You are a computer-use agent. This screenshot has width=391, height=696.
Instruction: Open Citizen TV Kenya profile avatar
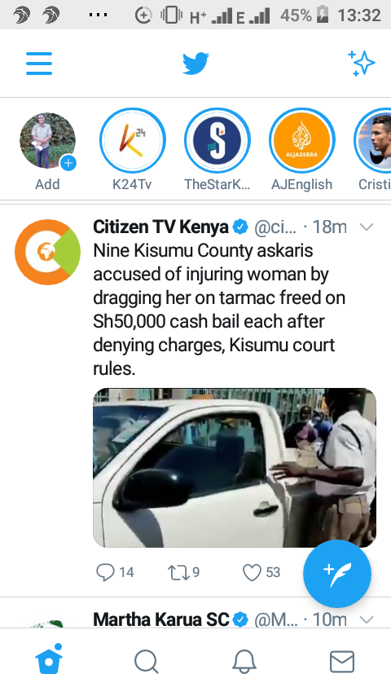[x=47, y=252]
